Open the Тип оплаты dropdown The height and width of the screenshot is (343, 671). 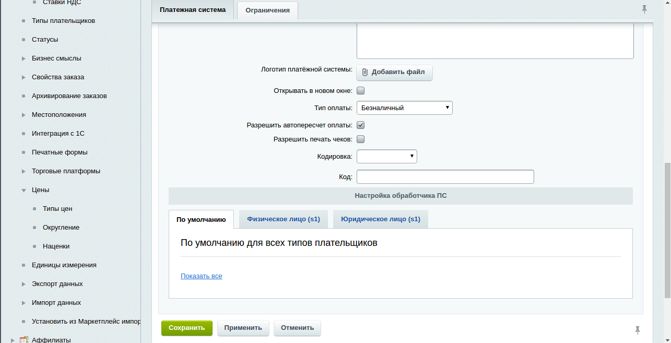coord(404,108)
